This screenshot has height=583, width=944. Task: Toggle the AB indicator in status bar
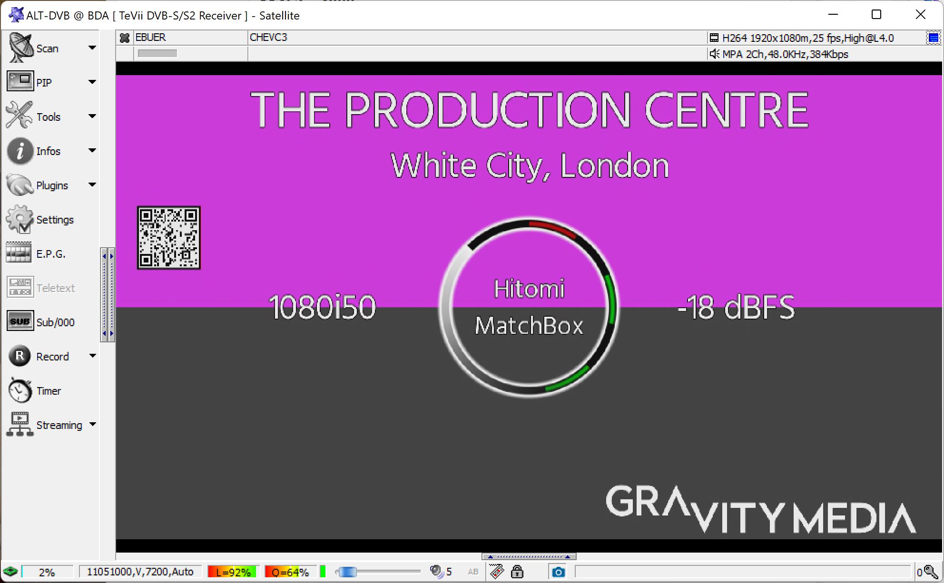(473, 572)
